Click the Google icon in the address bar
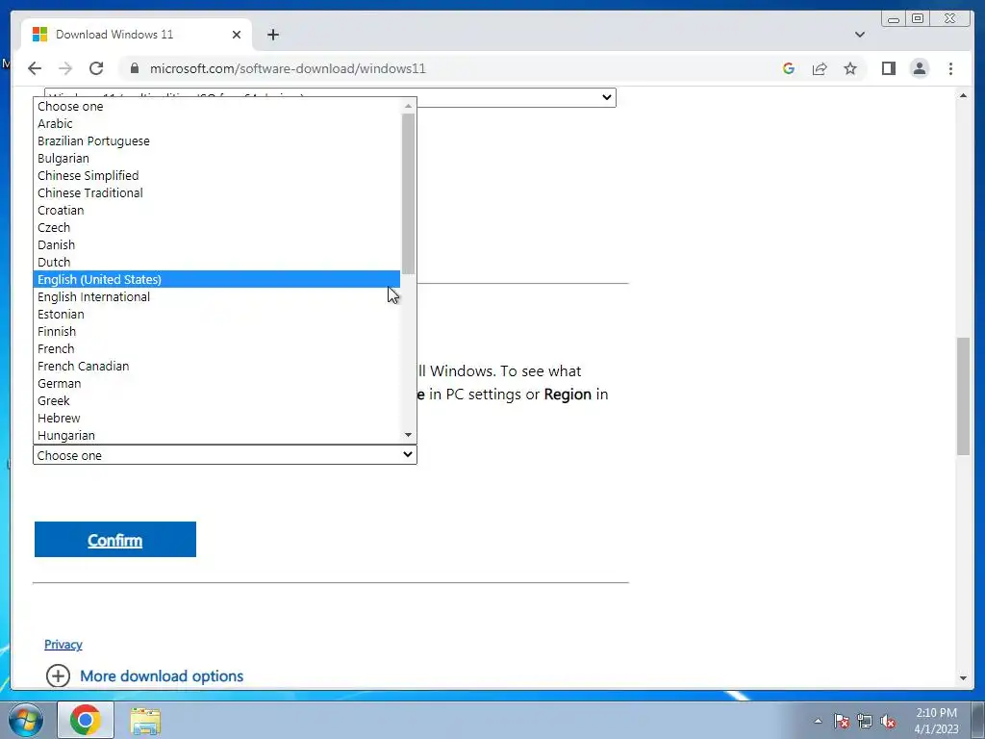Image resolution: width=985 pixels, height=739 pixels. 789,68
